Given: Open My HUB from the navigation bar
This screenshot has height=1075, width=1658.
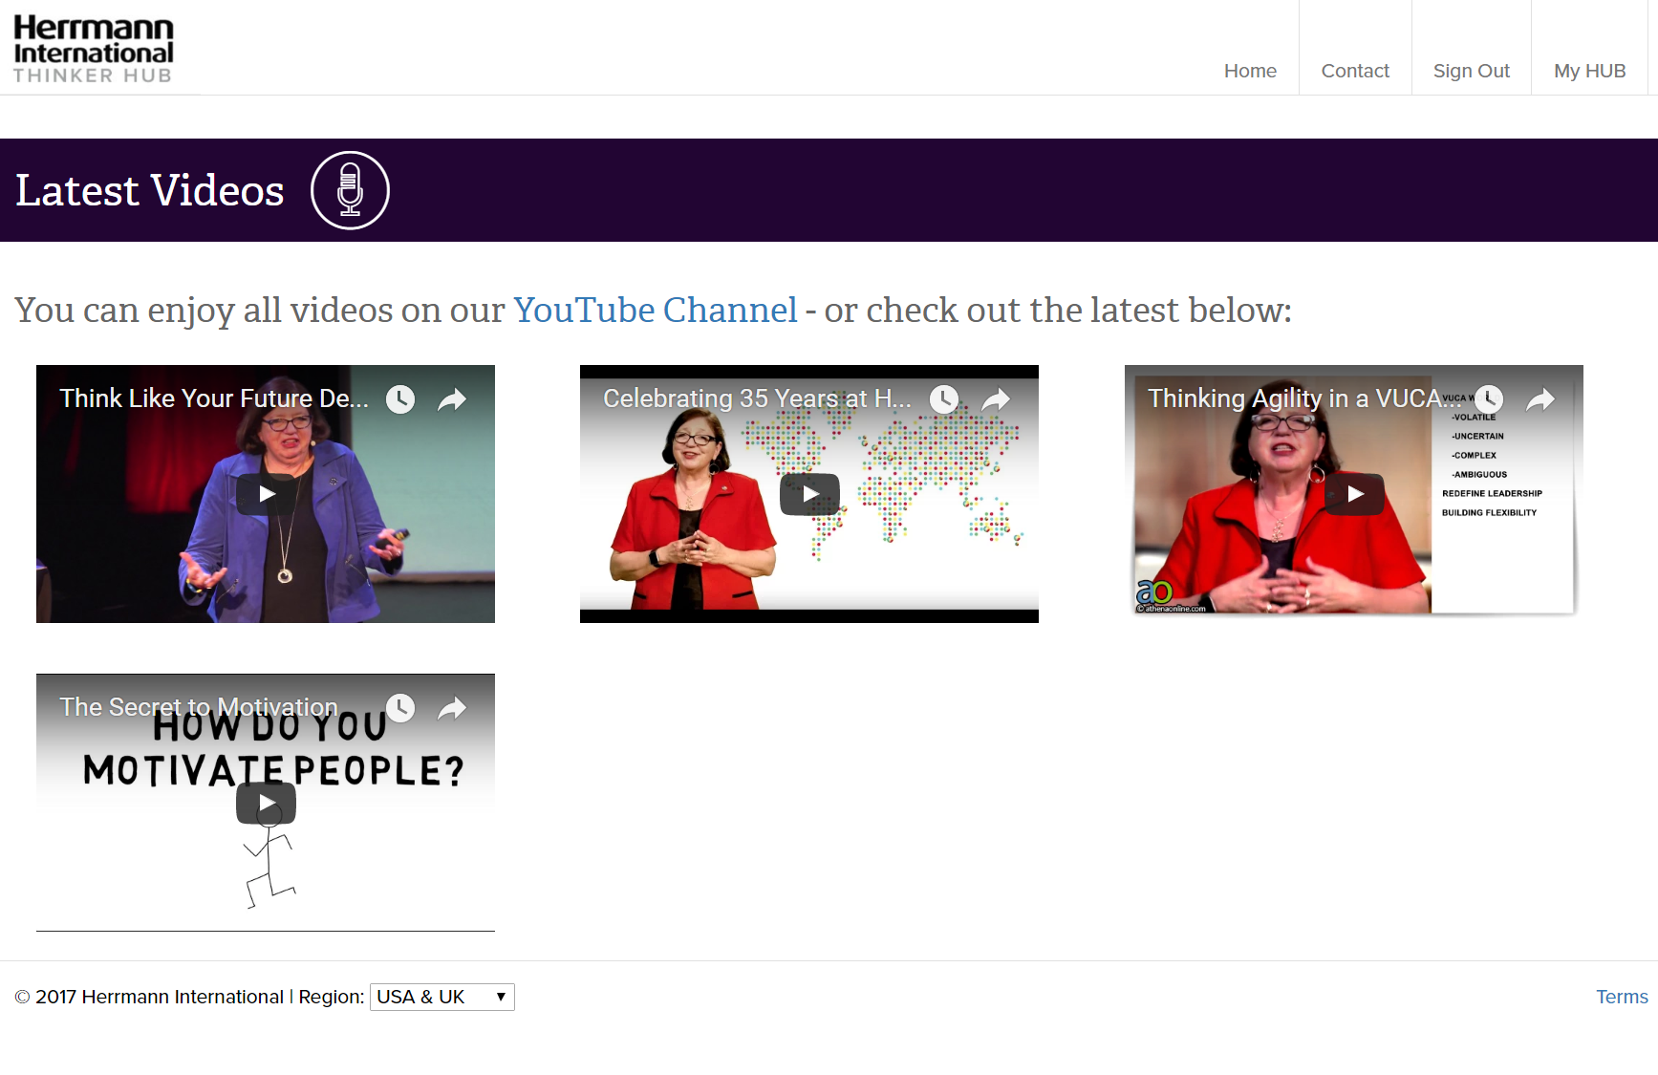Looking at the screenshot, I should pyautogui.click(x=1589, y=71).
